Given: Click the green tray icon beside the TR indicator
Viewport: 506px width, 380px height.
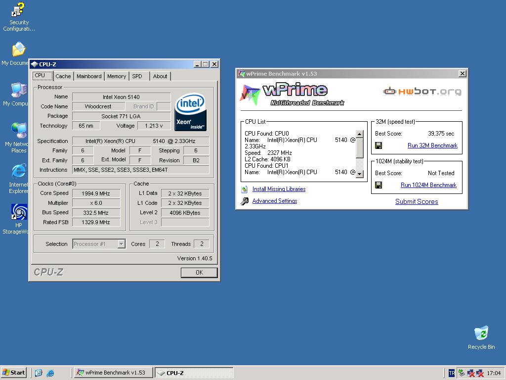Looking at the screenshot, I should tap(462, 373).
